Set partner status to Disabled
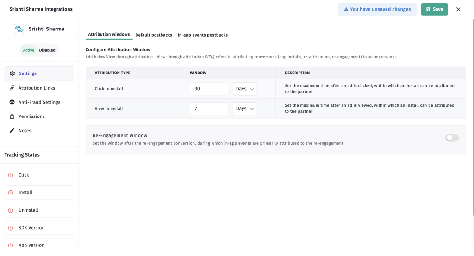474x256 pixels. pyautogui.click(x=47, y=50)
